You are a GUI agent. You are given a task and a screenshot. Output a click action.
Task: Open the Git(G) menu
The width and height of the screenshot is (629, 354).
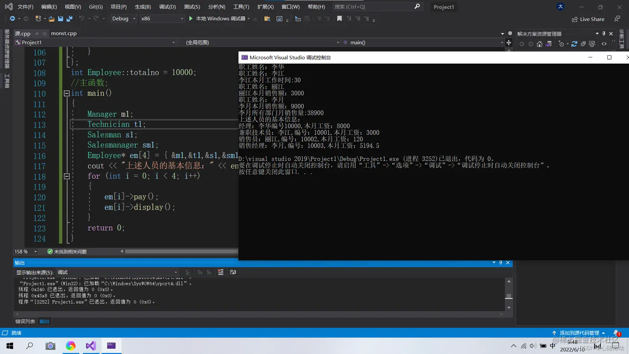[x=96, y=7]
